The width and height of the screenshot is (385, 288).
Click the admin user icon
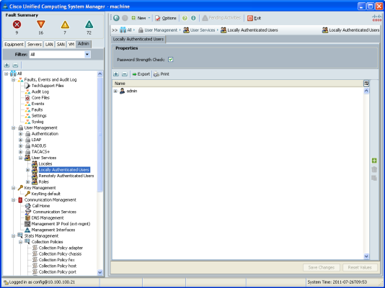click(x=122, y=91)
